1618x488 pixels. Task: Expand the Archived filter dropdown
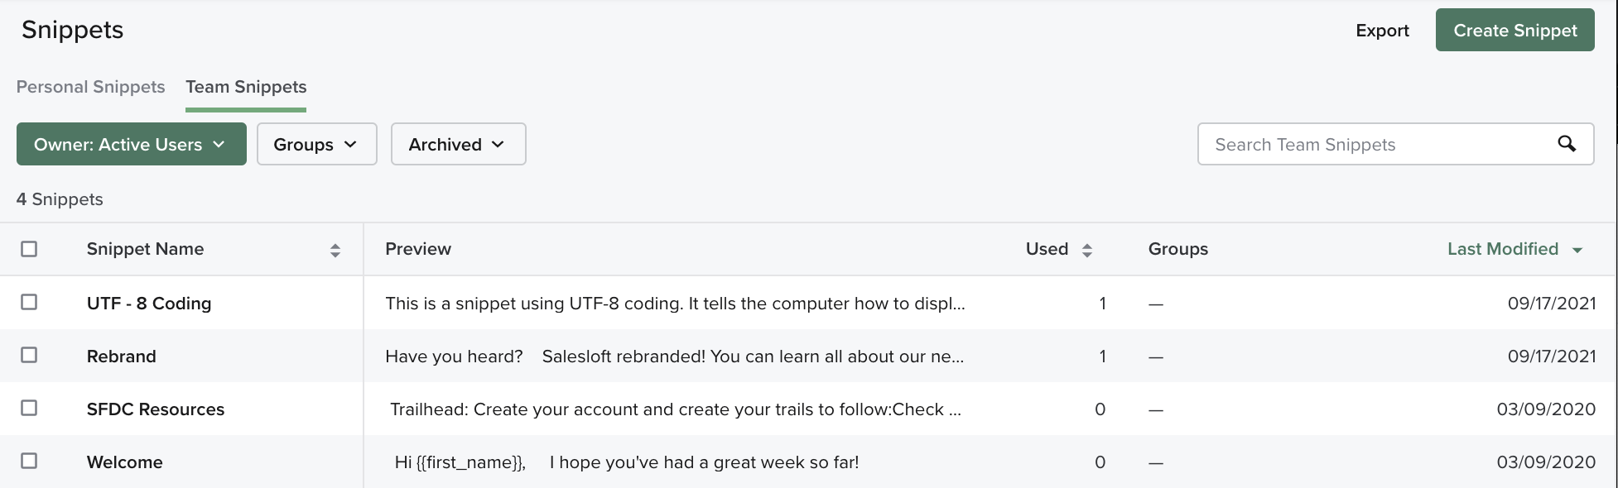(458, 144)
